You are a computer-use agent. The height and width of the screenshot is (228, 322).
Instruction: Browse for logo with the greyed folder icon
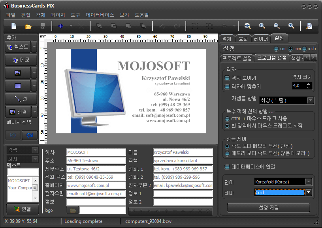pos(73,211)
